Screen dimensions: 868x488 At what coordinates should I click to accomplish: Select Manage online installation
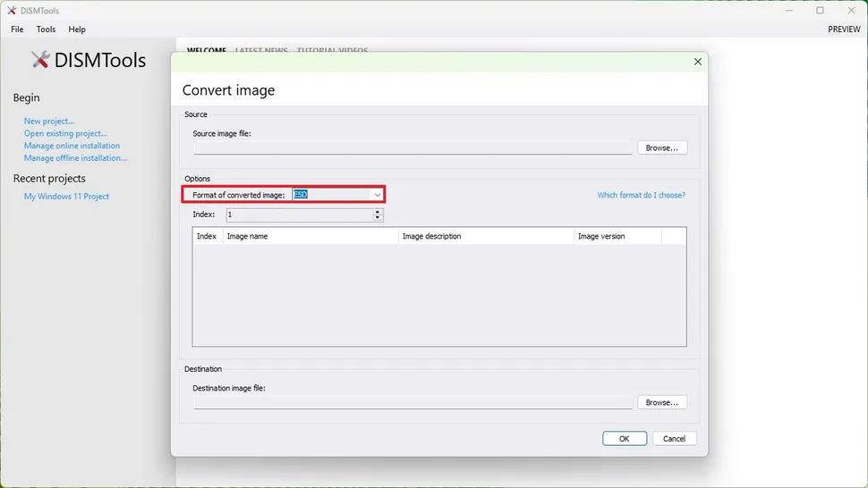click(x=72, y=146)
